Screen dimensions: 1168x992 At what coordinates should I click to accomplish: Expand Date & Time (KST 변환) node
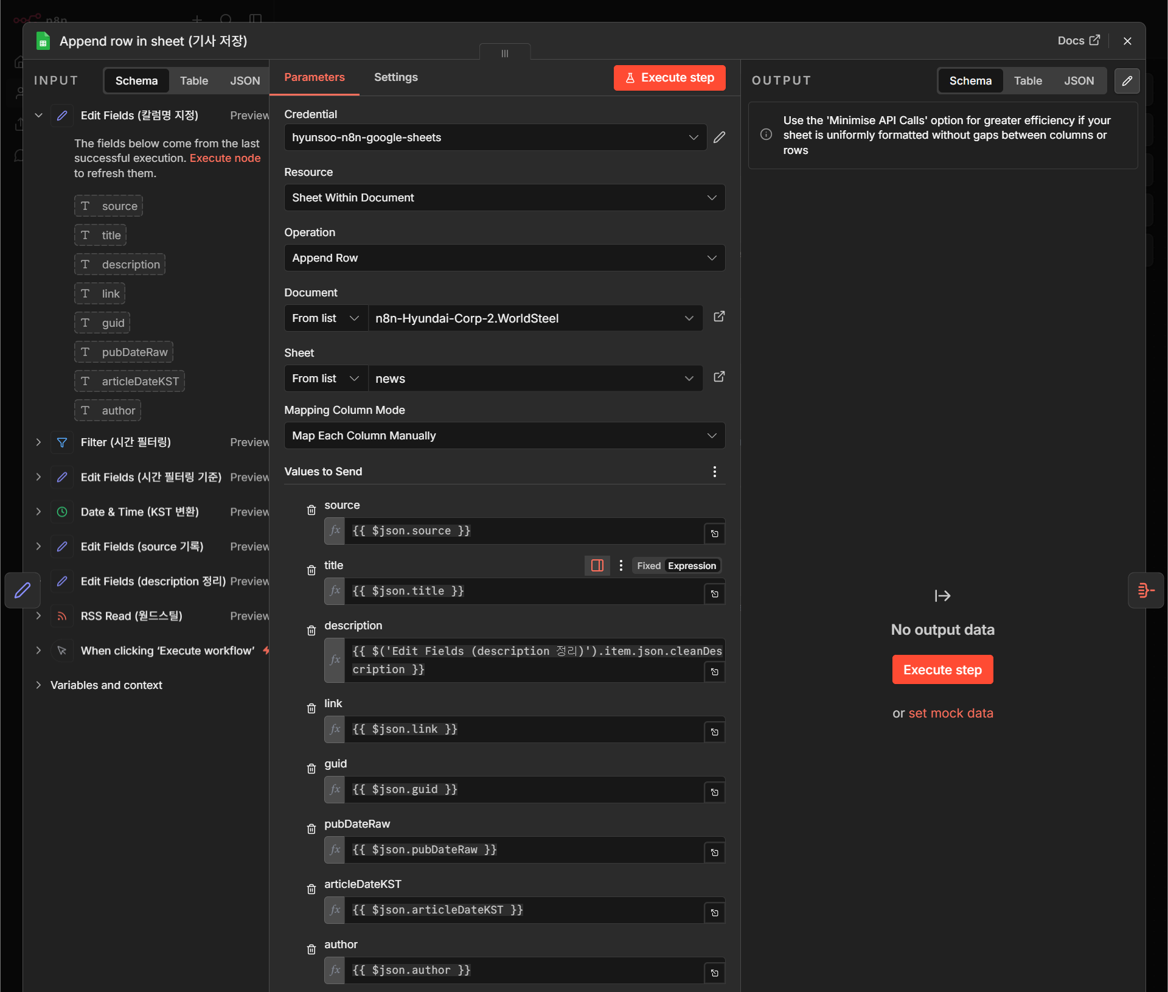38,512
